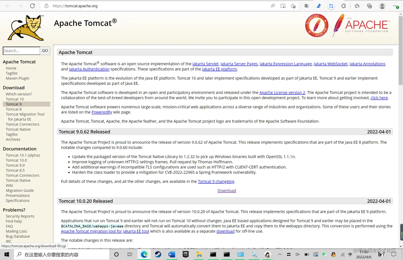
Task: Click the blue swap-arrows extension icon
Action: [x=331, y=6]
